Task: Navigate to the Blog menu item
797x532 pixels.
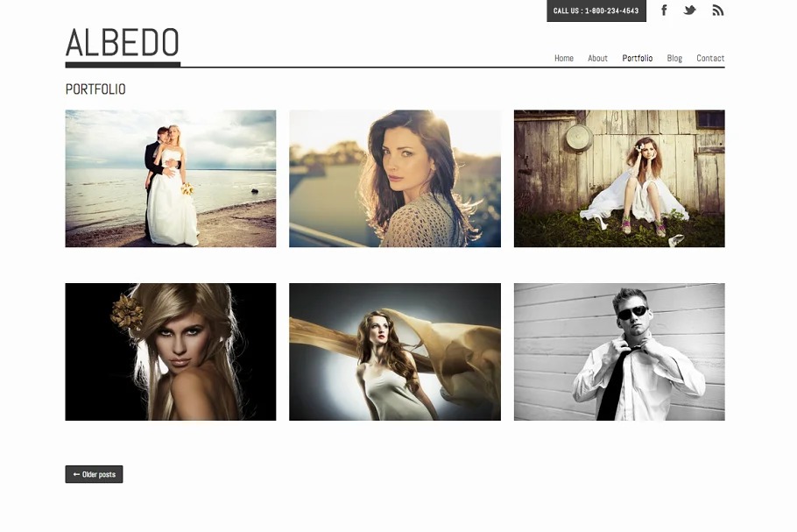Action: (674, 59)
